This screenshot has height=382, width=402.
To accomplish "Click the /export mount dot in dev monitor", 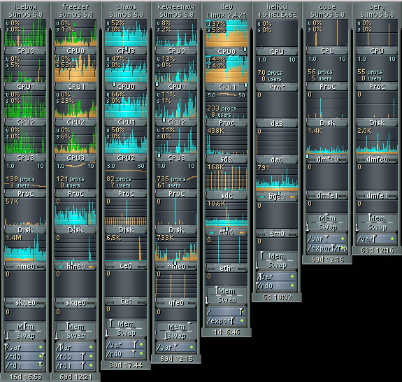I will tap(242, 320).
